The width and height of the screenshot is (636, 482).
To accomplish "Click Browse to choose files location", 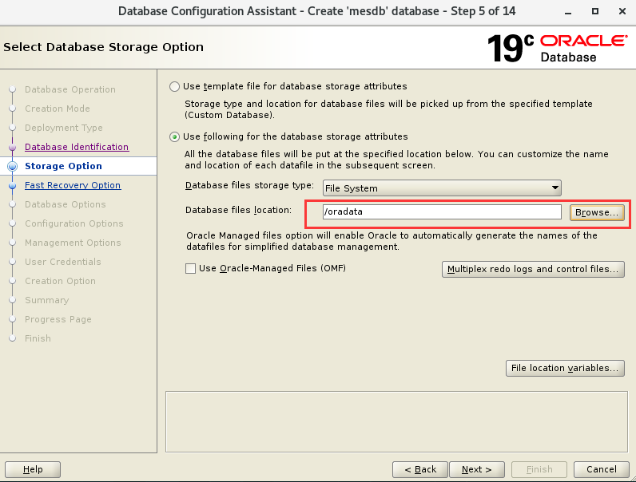I will tap(596, 212).
